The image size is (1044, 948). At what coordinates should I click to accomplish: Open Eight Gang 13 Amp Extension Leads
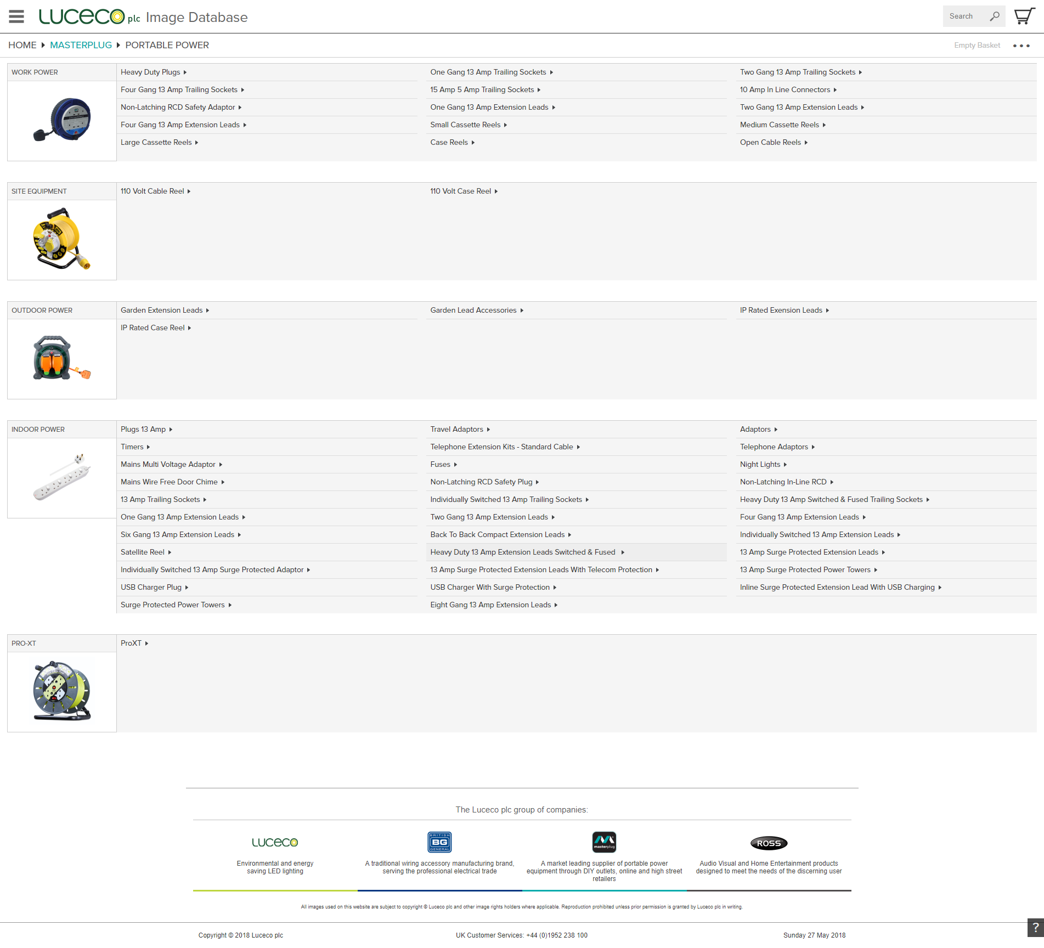click(494, 605)
